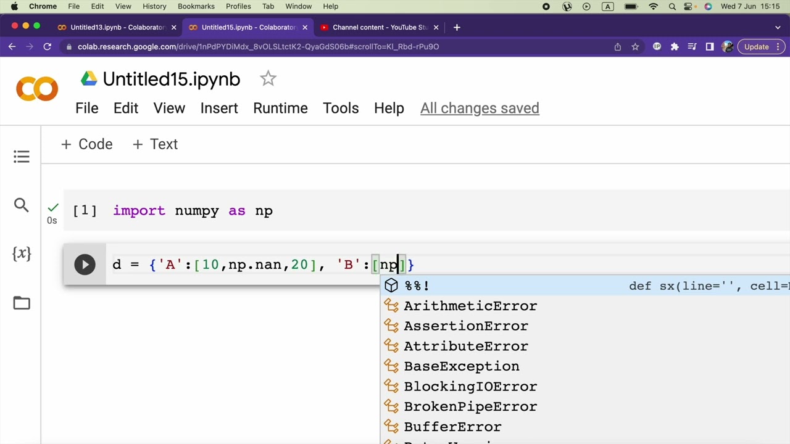This screenshot has height=444, width=790.
Task: Open Colab Runtime menu
Action: 280,108
